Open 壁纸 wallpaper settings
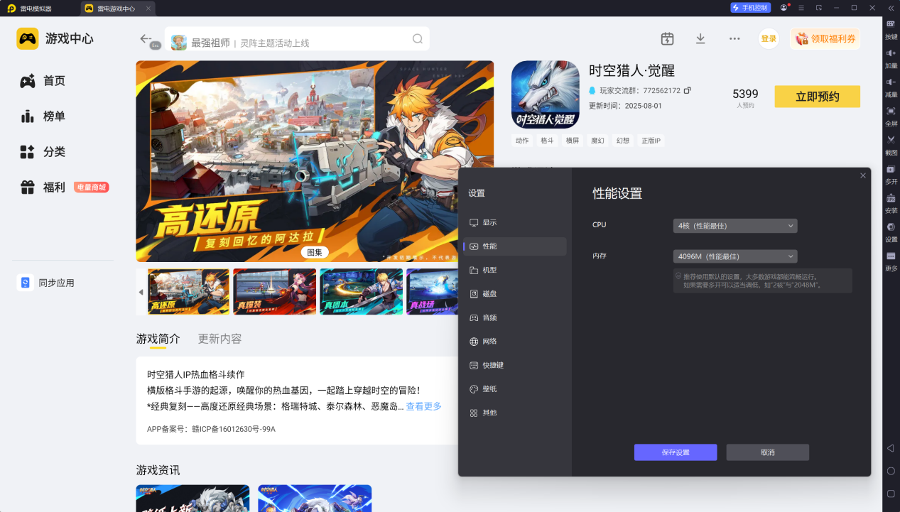The image size is (900, 512). point(515,389)
